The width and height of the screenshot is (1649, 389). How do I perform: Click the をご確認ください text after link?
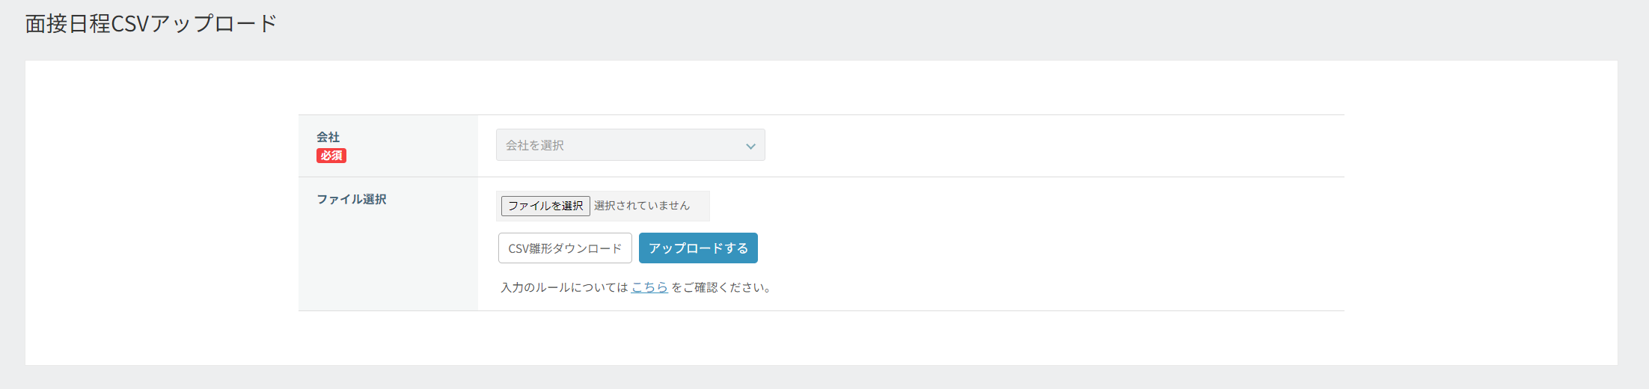click(x=721, y=287)
